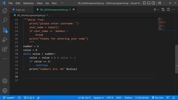Click 'value = 0' on line 29

(x=30, y=50)
